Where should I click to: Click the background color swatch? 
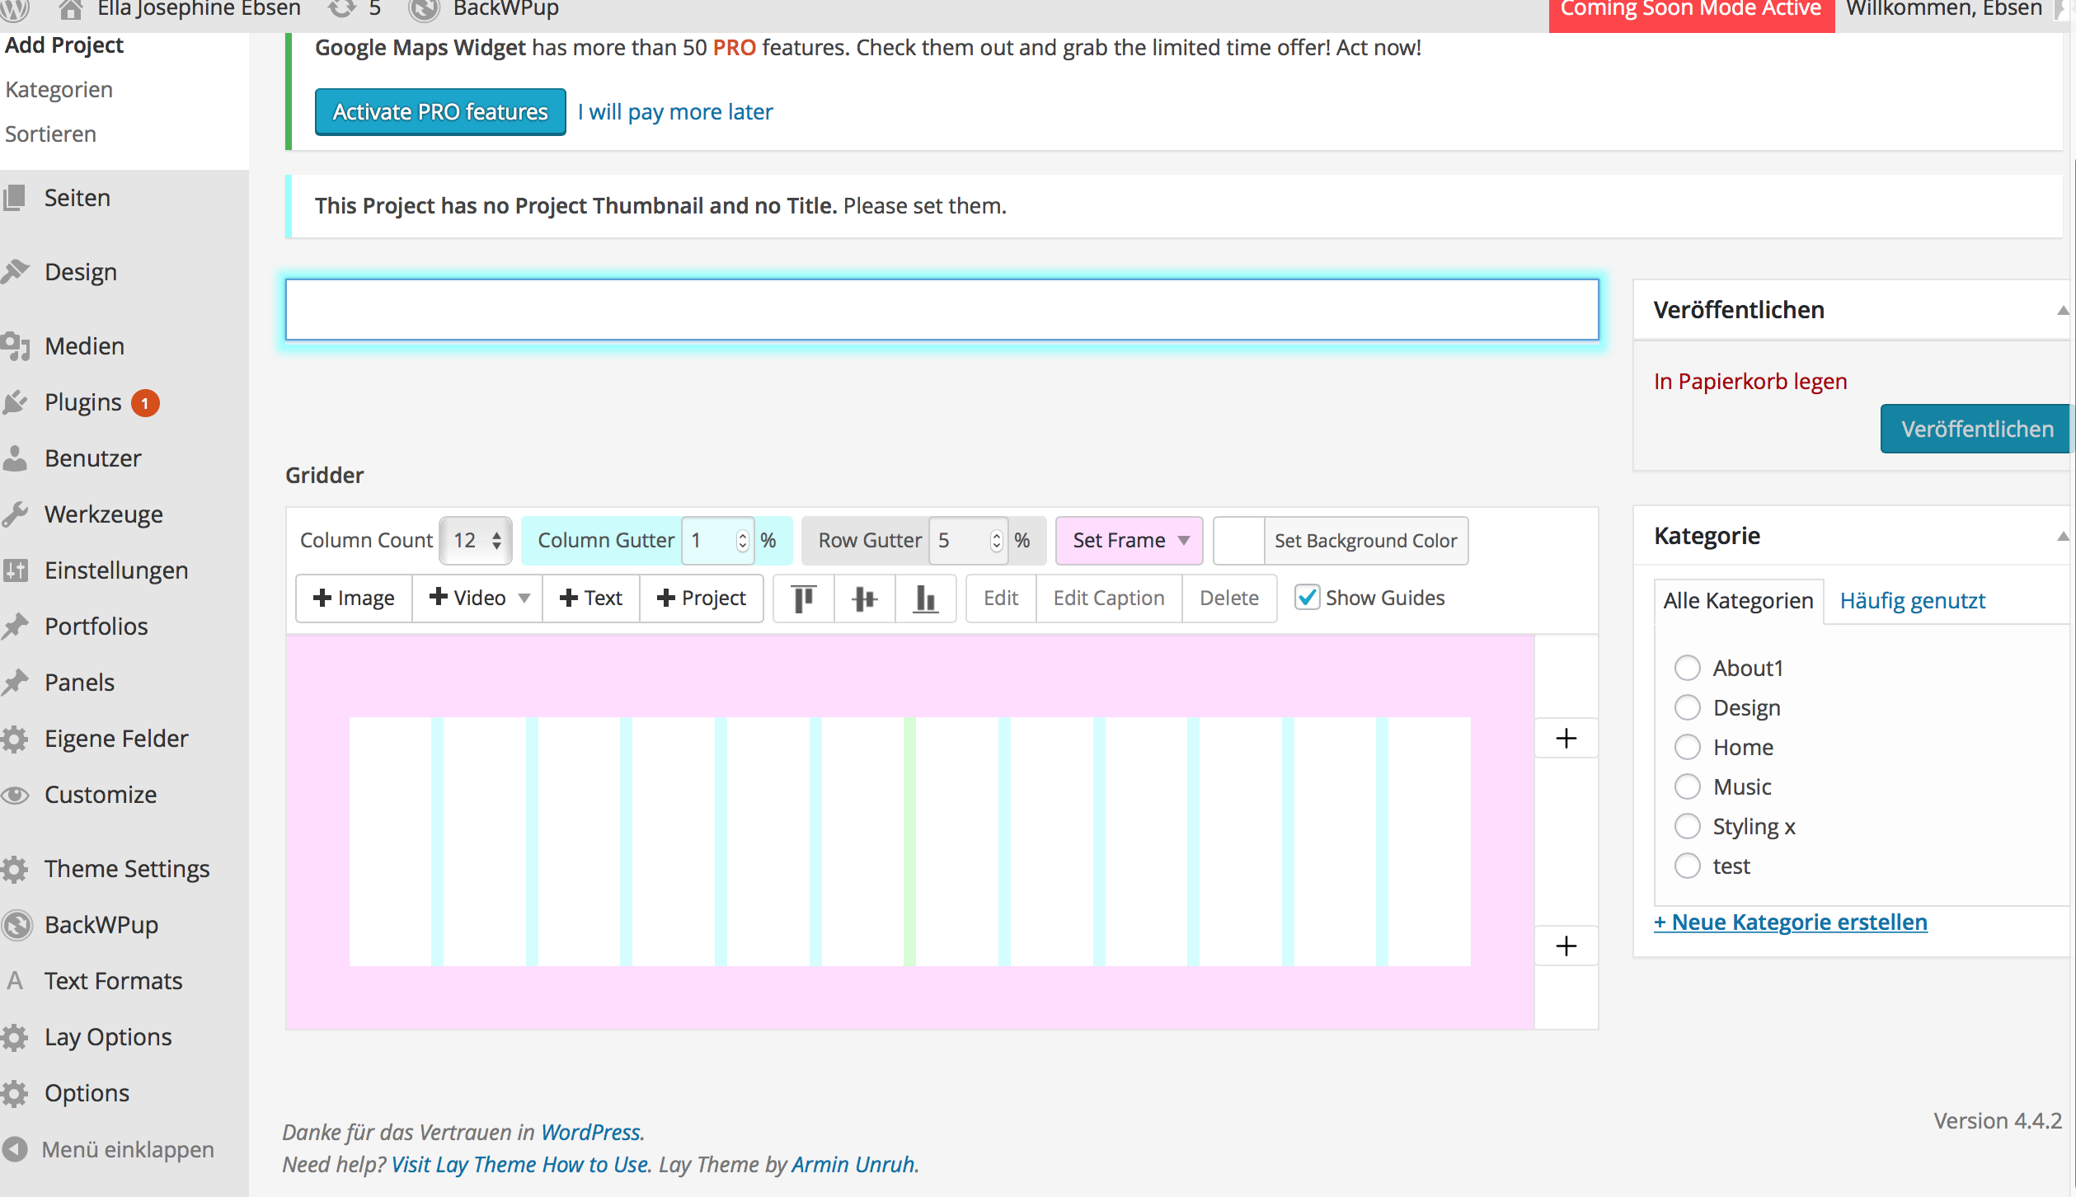(1238, 541)
